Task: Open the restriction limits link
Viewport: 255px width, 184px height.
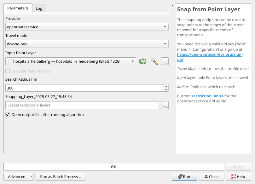Action: 207,96
